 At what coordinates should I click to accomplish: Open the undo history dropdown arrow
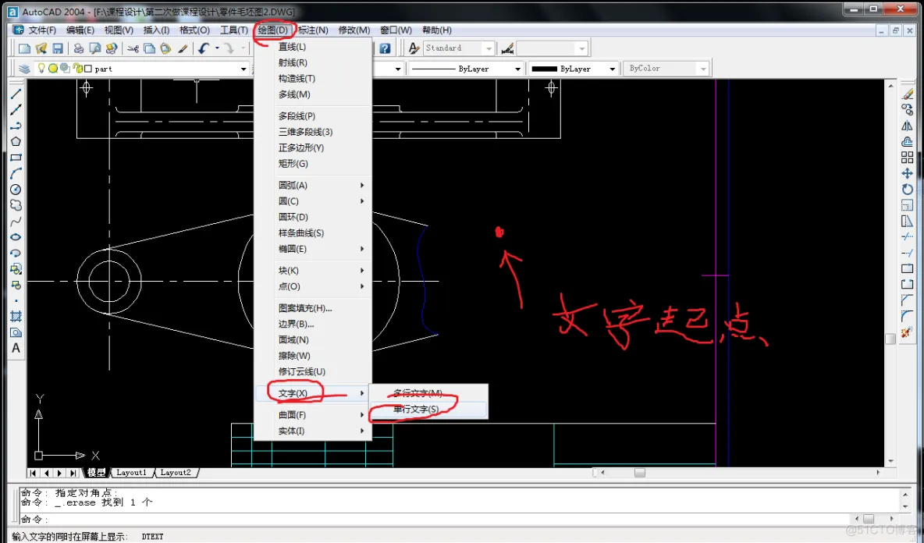pyautogui.click(x=217, y=48)
